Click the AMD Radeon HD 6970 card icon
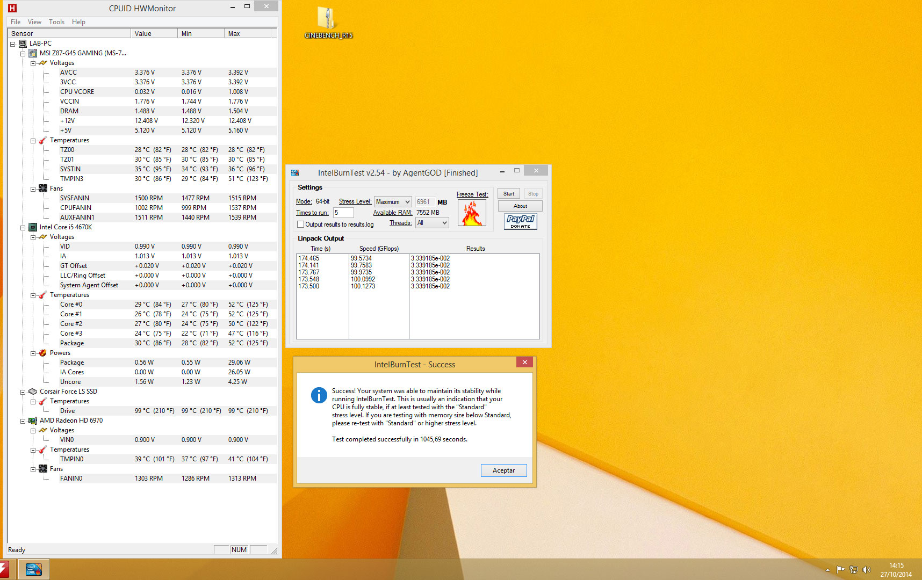 point(33,421)
